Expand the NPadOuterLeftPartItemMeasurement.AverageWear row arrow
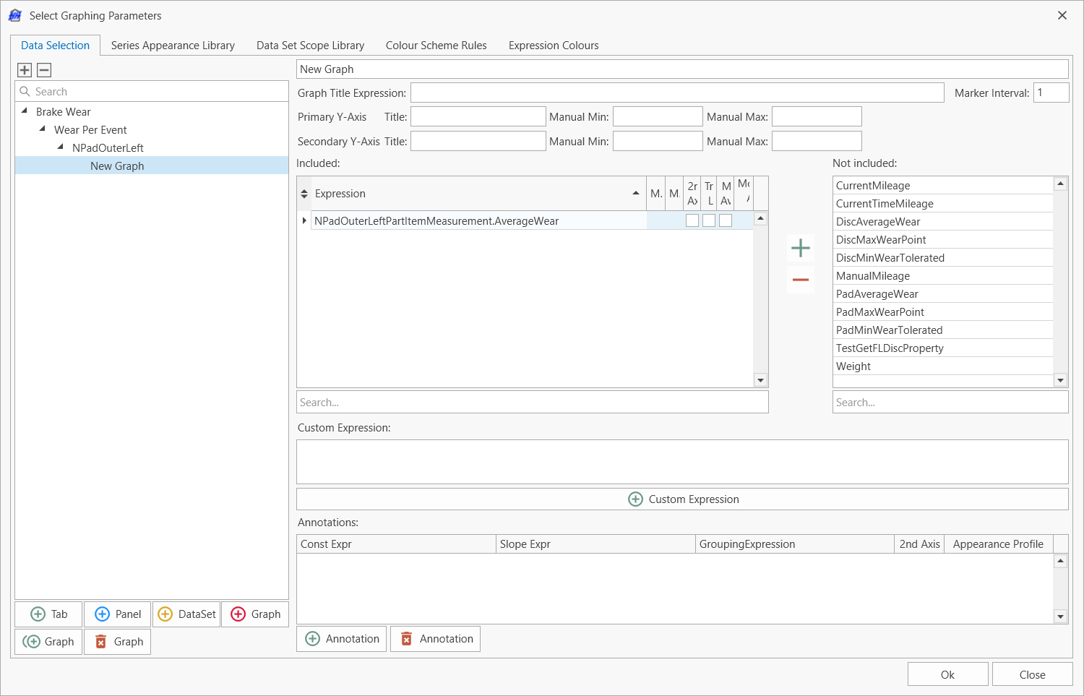The image size is (1084, 696). tap(304, 220)
